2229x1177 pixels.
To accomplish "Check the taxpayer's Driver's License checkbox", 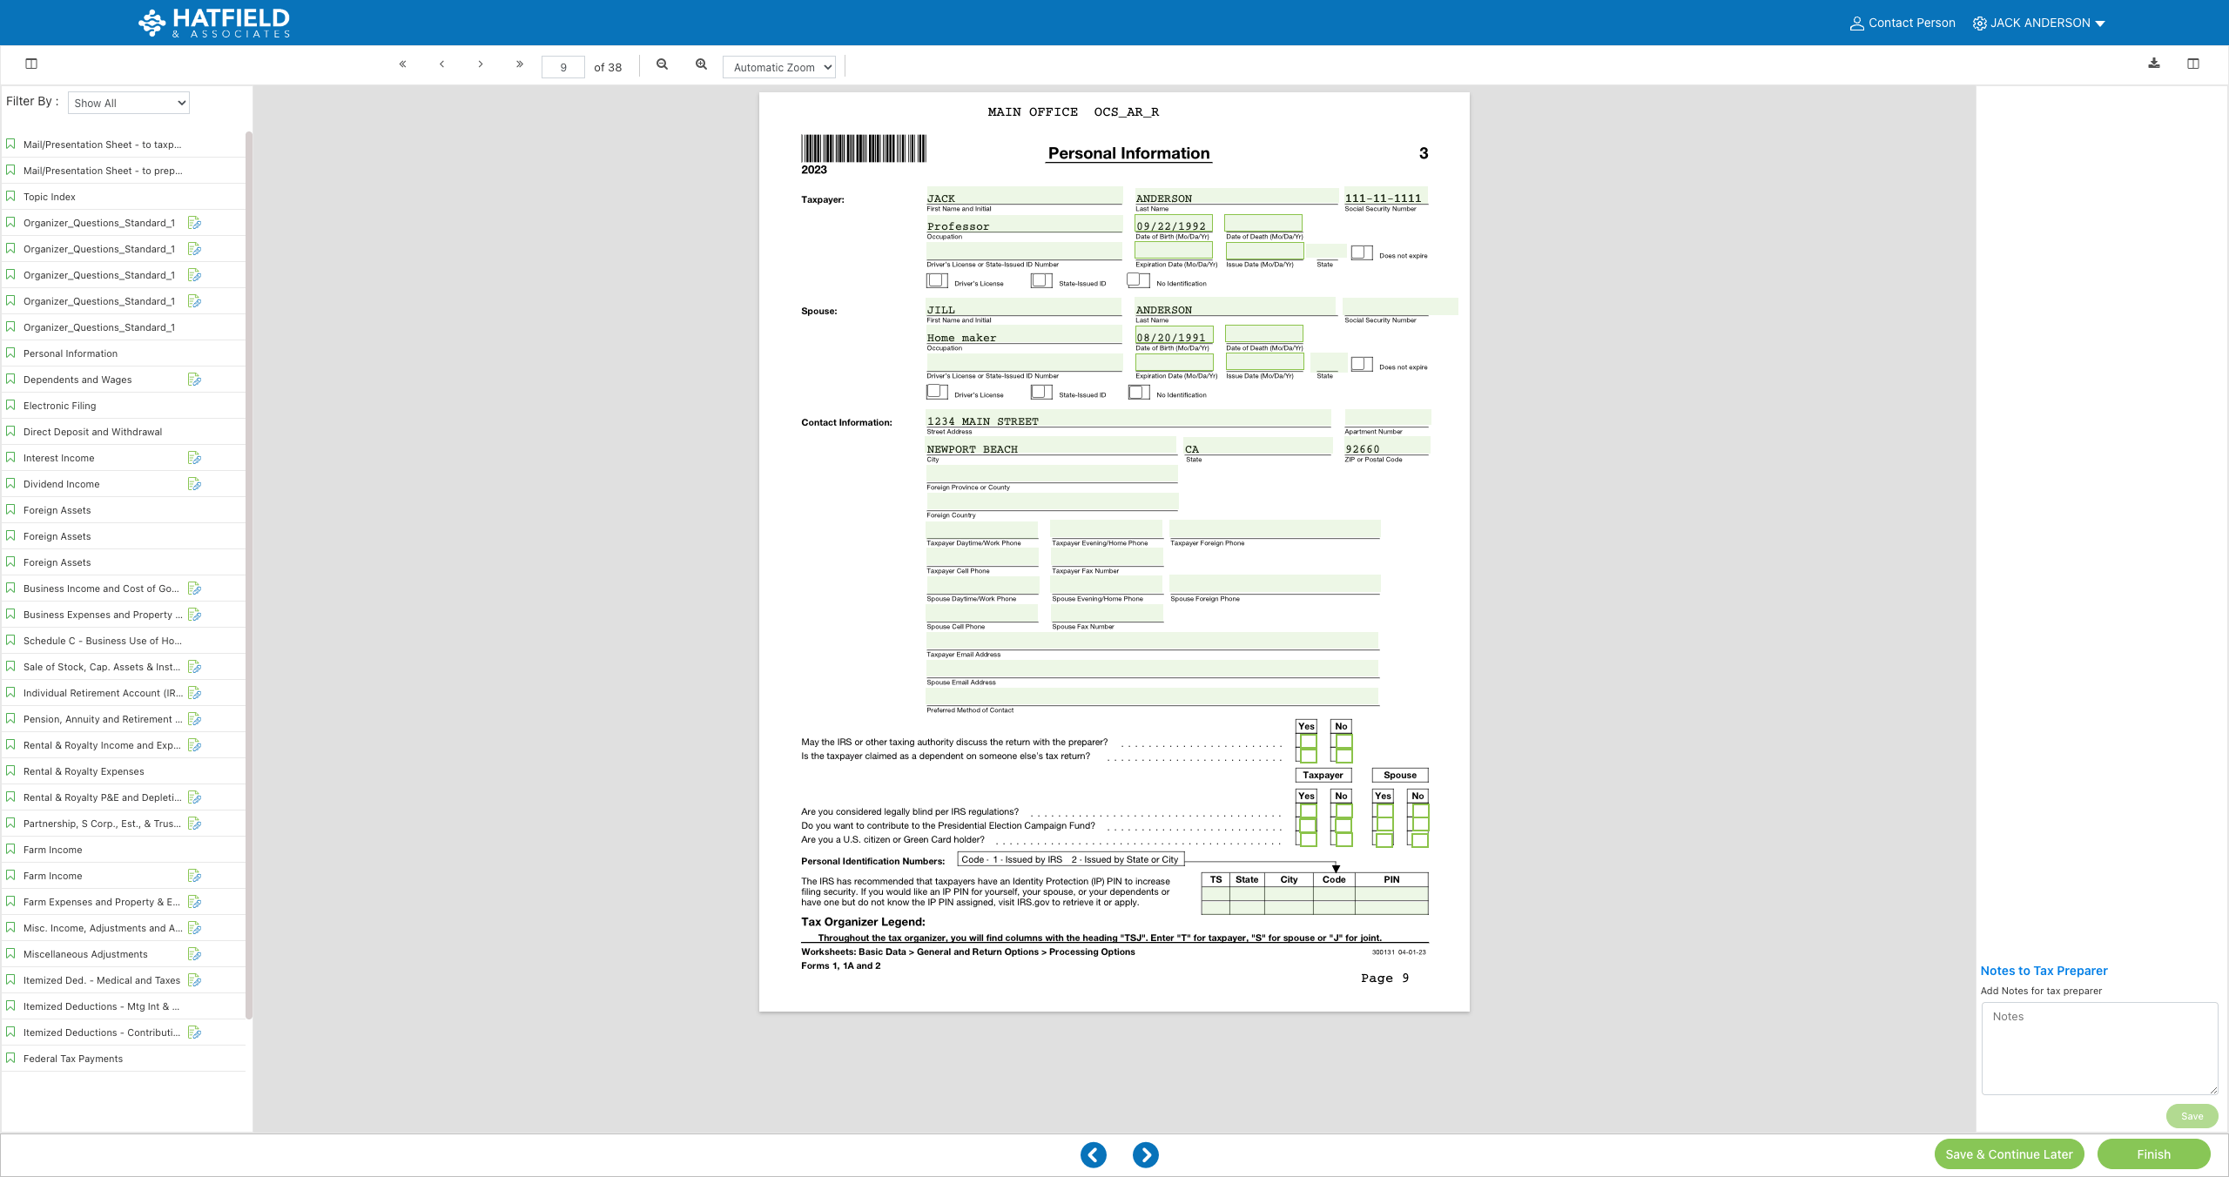I will (938, 279).
